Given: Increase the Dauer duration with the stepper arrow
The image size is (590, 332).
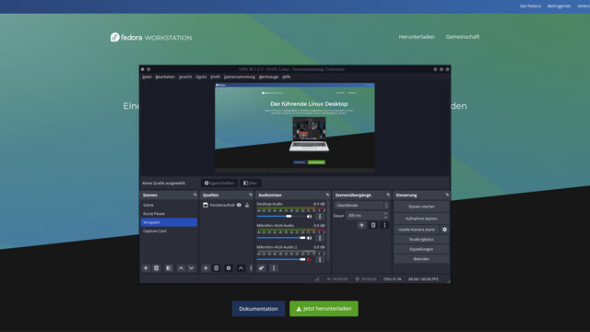Looking at the screenshot, I should coord(385,213).
